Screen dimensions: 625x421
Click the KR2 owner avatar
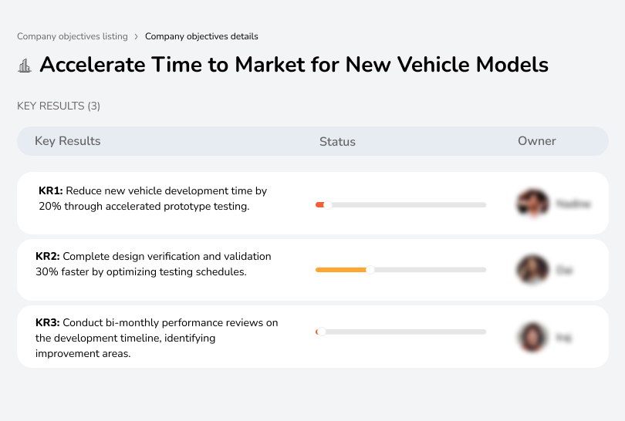(532, 270)
